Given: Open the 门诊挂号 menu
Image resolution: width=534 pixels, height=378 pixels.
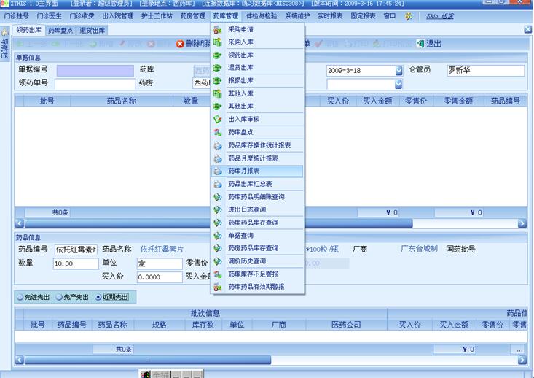Looking at the screenshot, I should [16, 16].
